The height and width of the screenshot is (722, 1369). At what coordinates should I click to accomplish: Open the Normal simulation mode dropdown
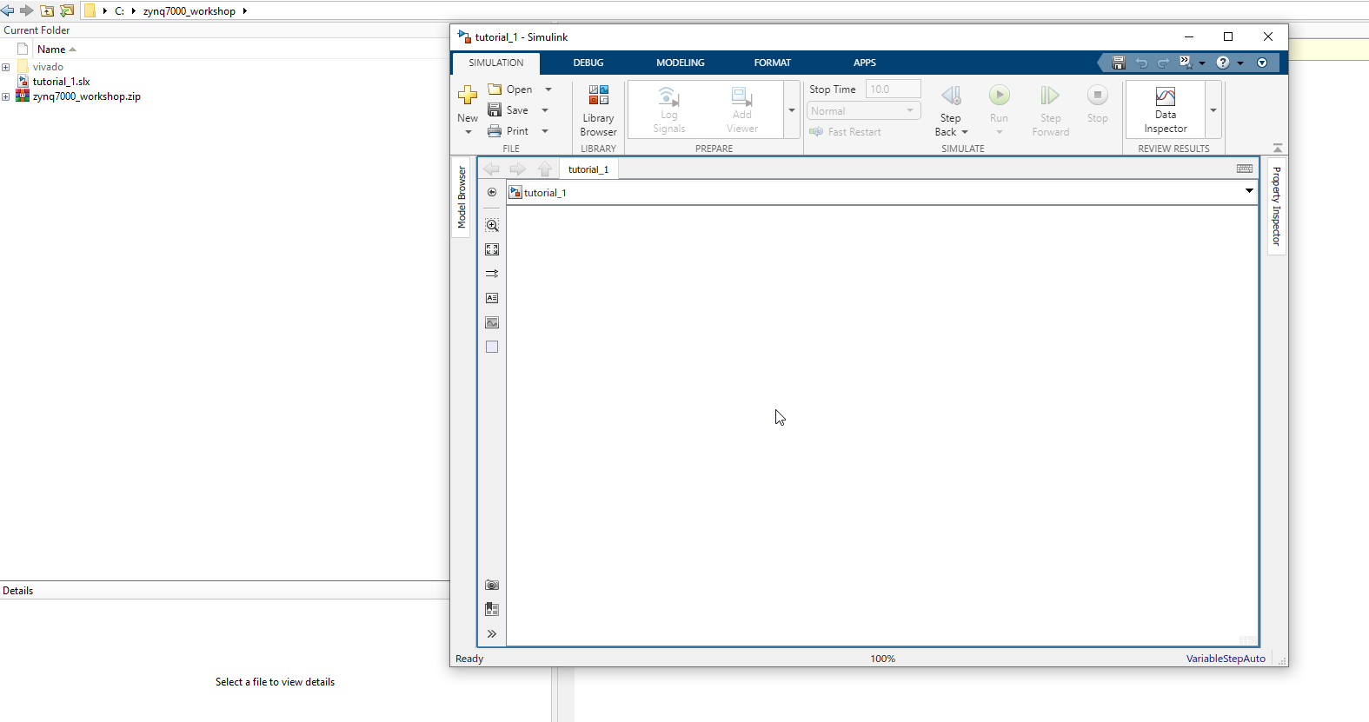(863, 111)
